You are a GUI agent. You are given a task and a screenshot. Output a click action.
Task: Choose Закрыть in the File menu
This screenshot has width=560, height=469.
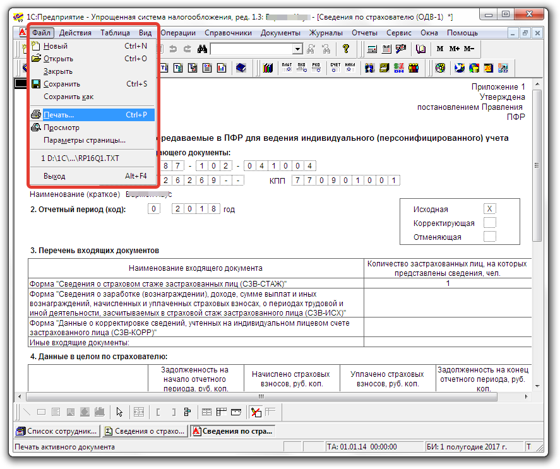coord(93,71)
